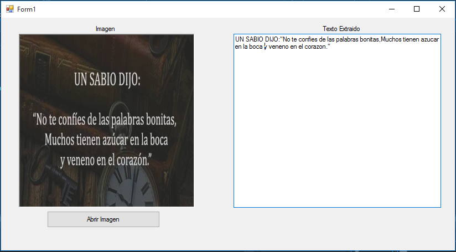The image size is (456, 252).
Task: Minimize the Form1 window
Action: tap(392, 9)
